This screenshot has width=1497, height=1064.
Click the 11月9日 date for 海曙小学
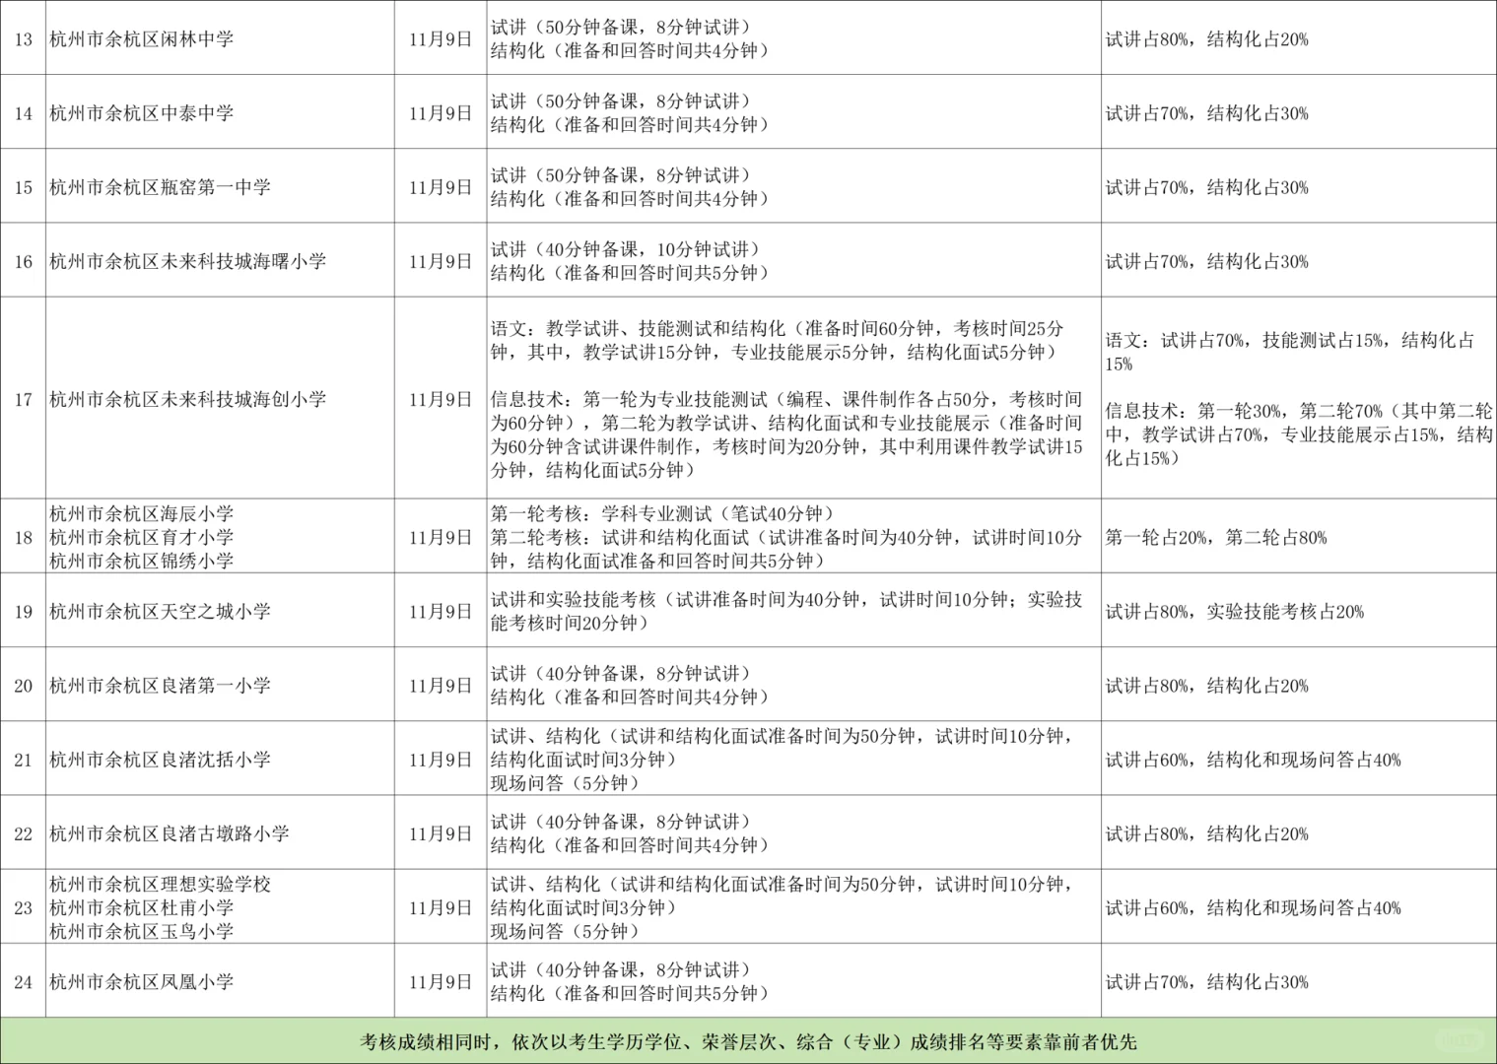(x=441, y=261)
